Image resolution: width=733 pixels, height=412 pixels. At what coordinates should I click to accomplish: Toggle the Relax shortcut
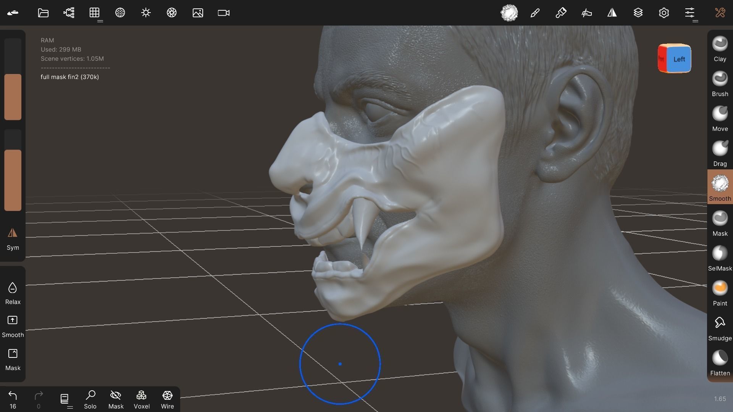(x=13, y=293)
